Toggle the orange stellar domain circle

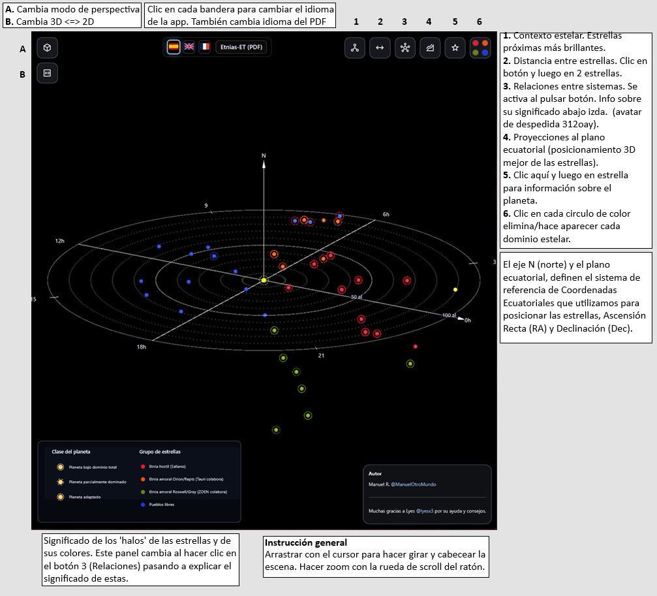(x=485, y=43)
